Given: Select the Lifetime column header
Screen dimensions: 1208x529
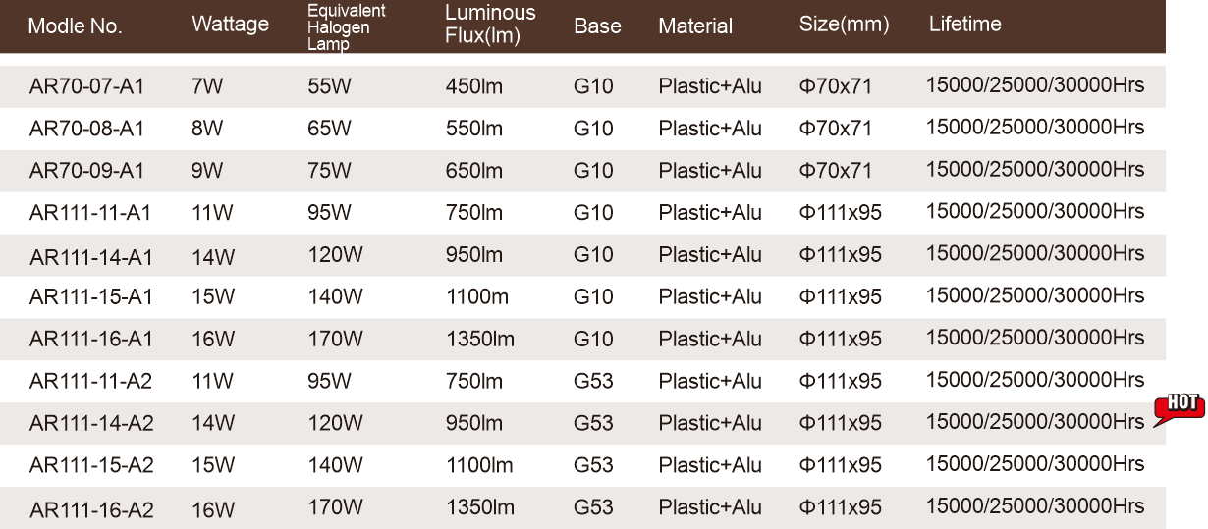Looking at the screenshot, I should click(964, 25).
